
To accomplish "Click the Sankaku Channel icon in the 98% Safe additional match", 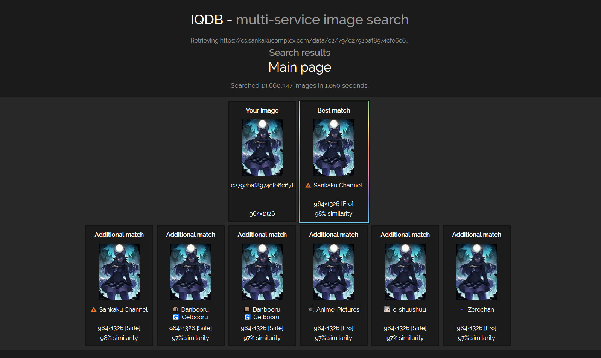I will [94, 309].
